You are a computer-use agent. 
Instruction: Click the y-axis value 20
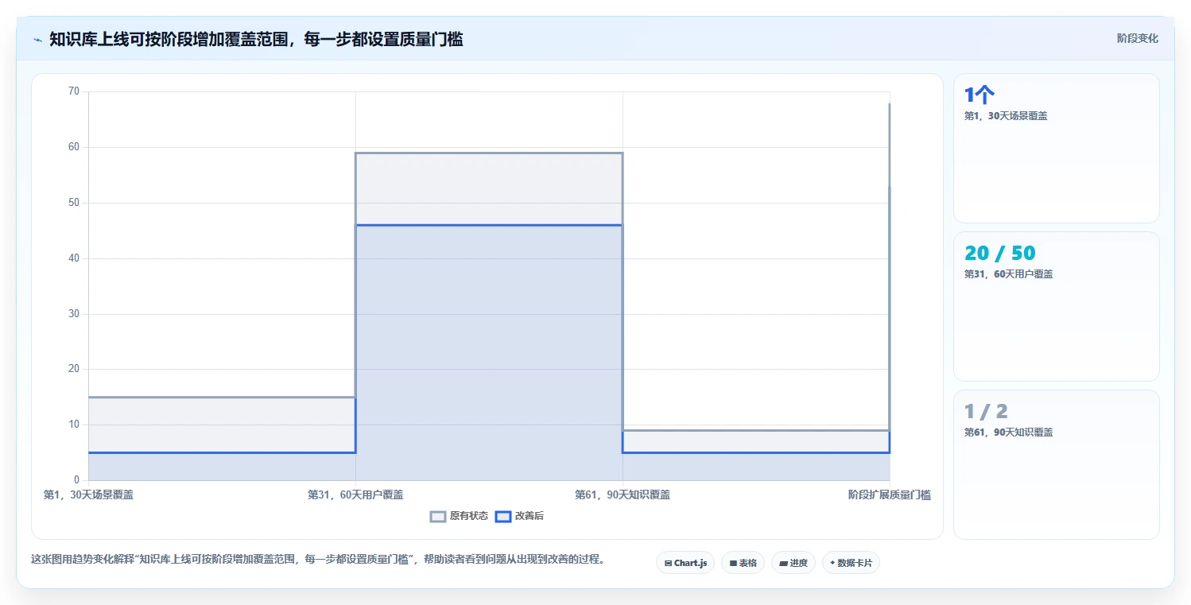74,369
